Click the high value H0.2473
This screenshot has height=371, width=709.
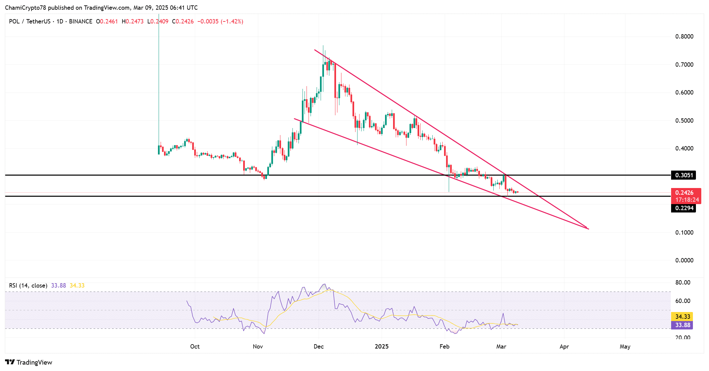pos(132,21)
